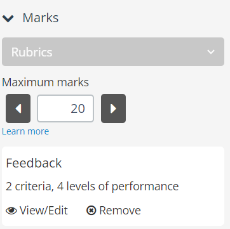This screenshot has width=230, height=229.
Task: Open the Learn more link
Action: tap(25, 131)
